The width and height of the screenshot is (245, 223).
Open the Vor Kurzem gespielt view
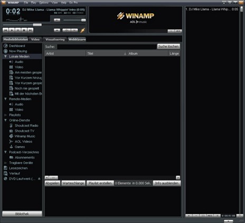[x=28, y=83]
